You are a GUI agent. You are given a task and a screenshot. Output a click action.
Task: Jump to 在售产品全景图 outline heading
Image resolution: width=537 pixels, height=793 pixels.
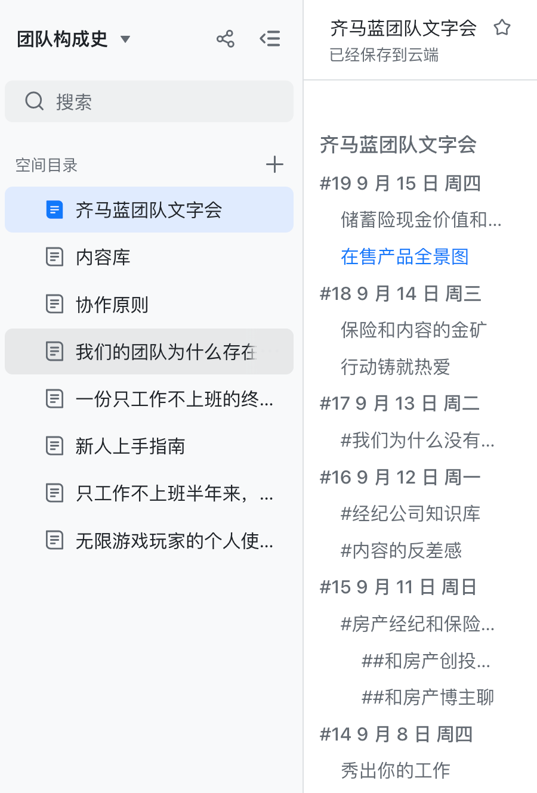click(x=405, y=256)
